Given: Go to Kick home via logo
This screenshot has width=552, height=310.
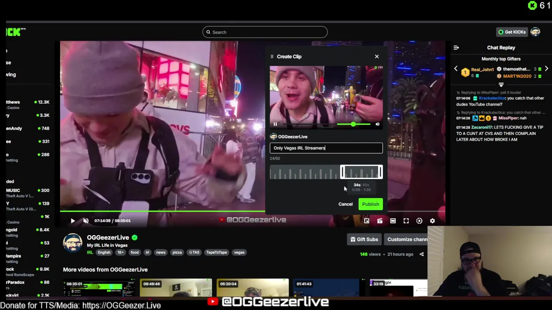Looking at the screenshot, I should (16, 31).
